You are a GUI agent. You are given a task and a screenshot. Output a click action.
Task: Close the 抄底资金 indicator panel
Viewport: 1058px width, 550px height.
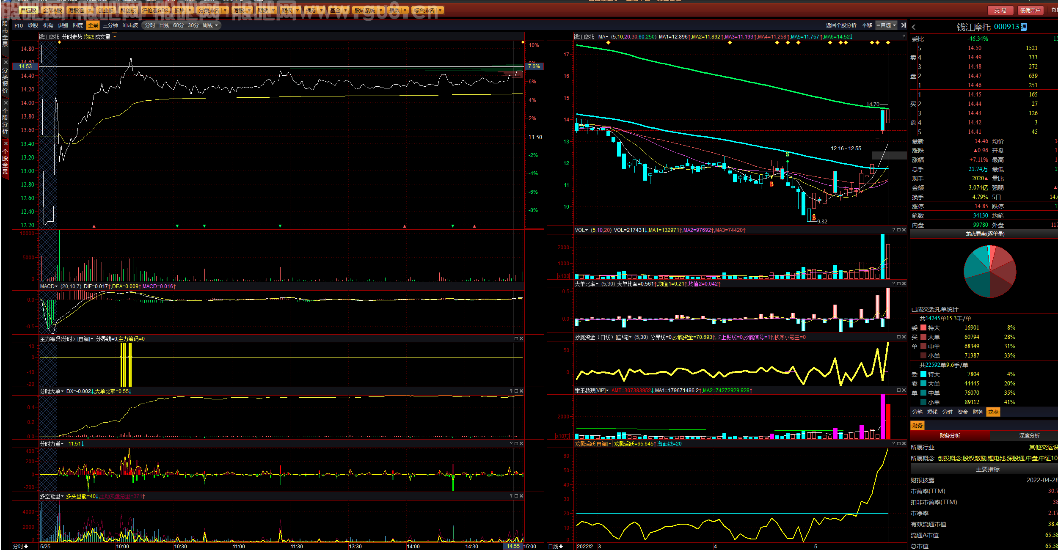coord(904,337)
